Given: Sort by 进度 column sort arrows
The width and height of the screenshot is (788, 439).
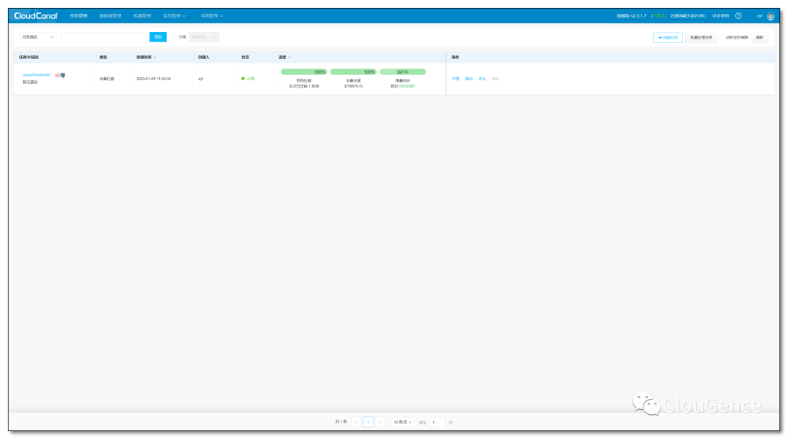Looking at the screenshot, I should [290, 58].
